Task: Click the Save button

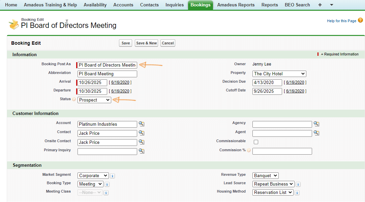Action: pos(125,43)
